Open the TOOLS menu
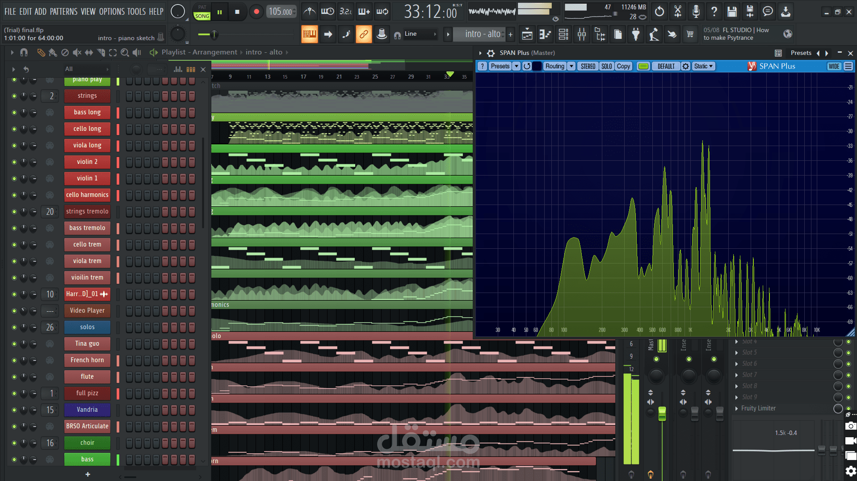The image size is (857, 481). click(x=136, y=12)
